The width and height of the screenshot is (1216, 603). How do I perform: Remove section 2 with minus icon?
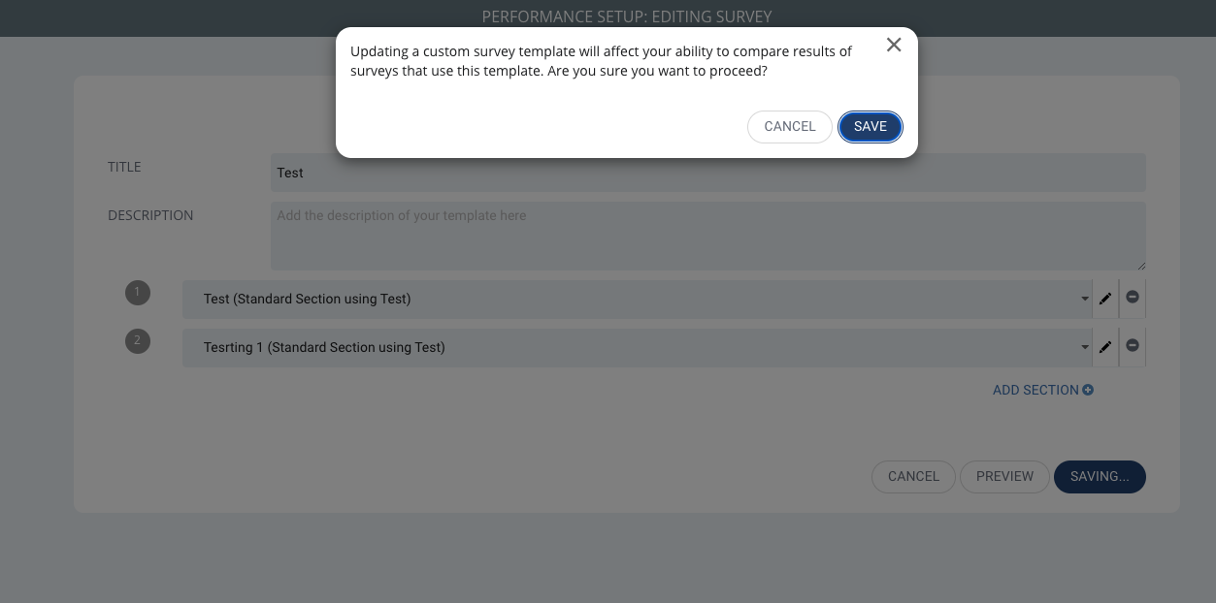(x=1133, y=347)
